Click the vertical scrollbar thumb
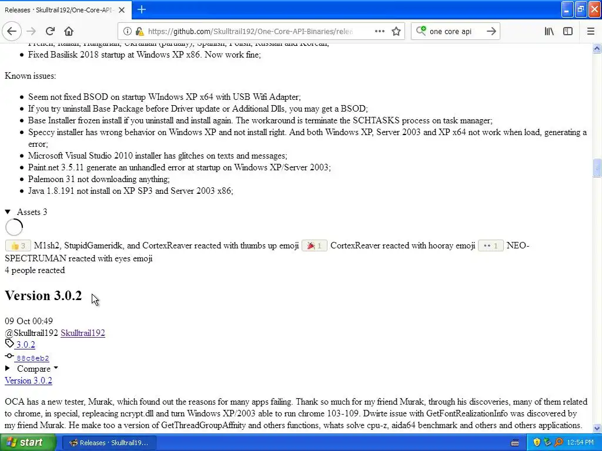Screen dimensions: 602x451 (597, 167)
